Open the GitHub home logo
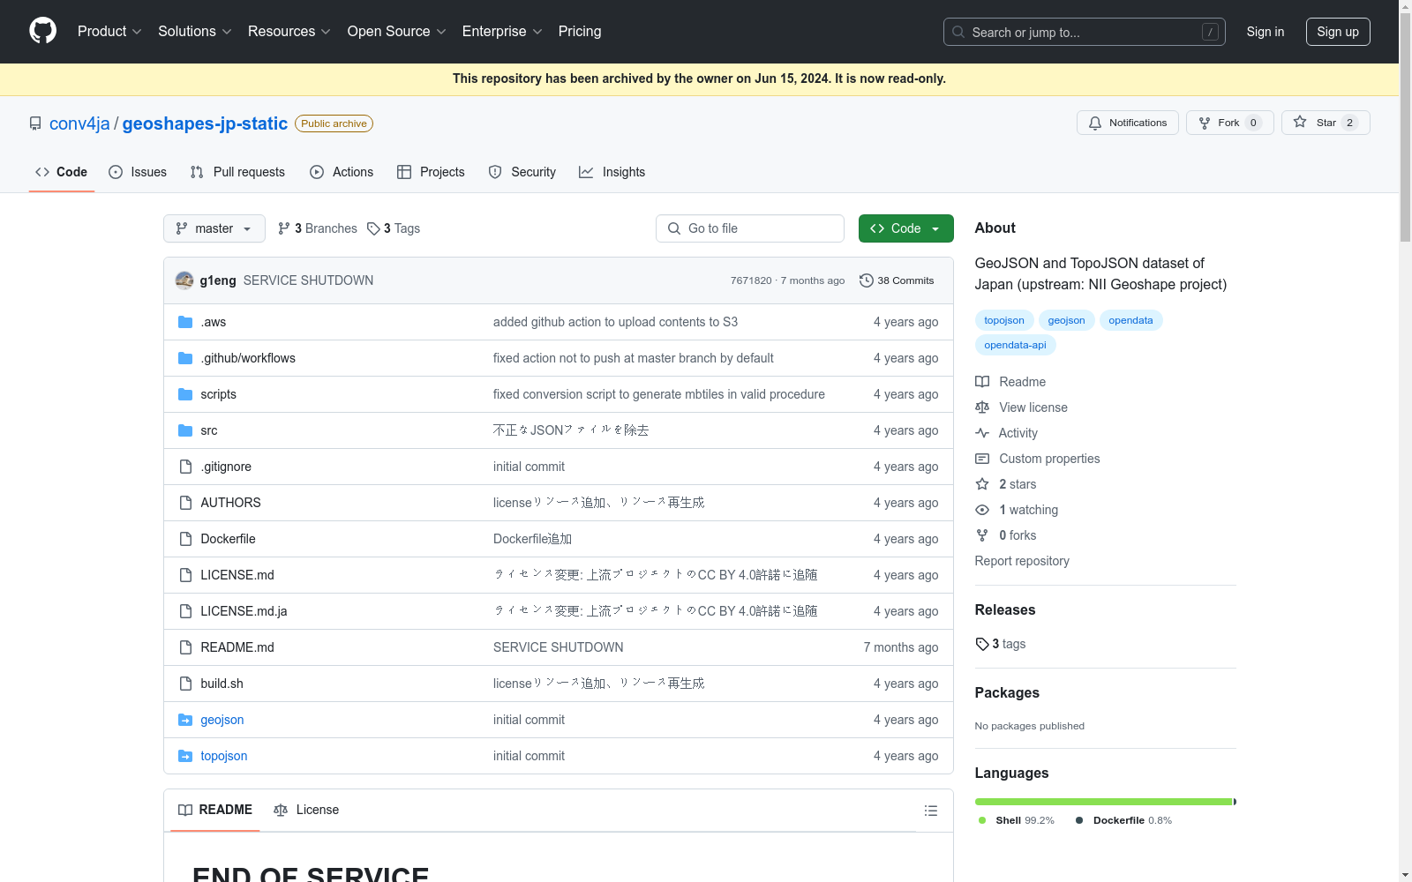Screen dimensions: 1412x882 click(42, 31)
